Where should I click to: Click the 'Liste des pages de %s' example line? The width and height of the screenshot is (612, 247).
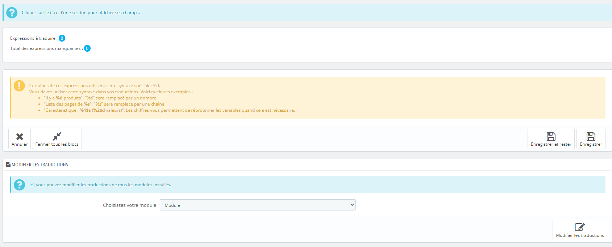click(x=104, y=104)
